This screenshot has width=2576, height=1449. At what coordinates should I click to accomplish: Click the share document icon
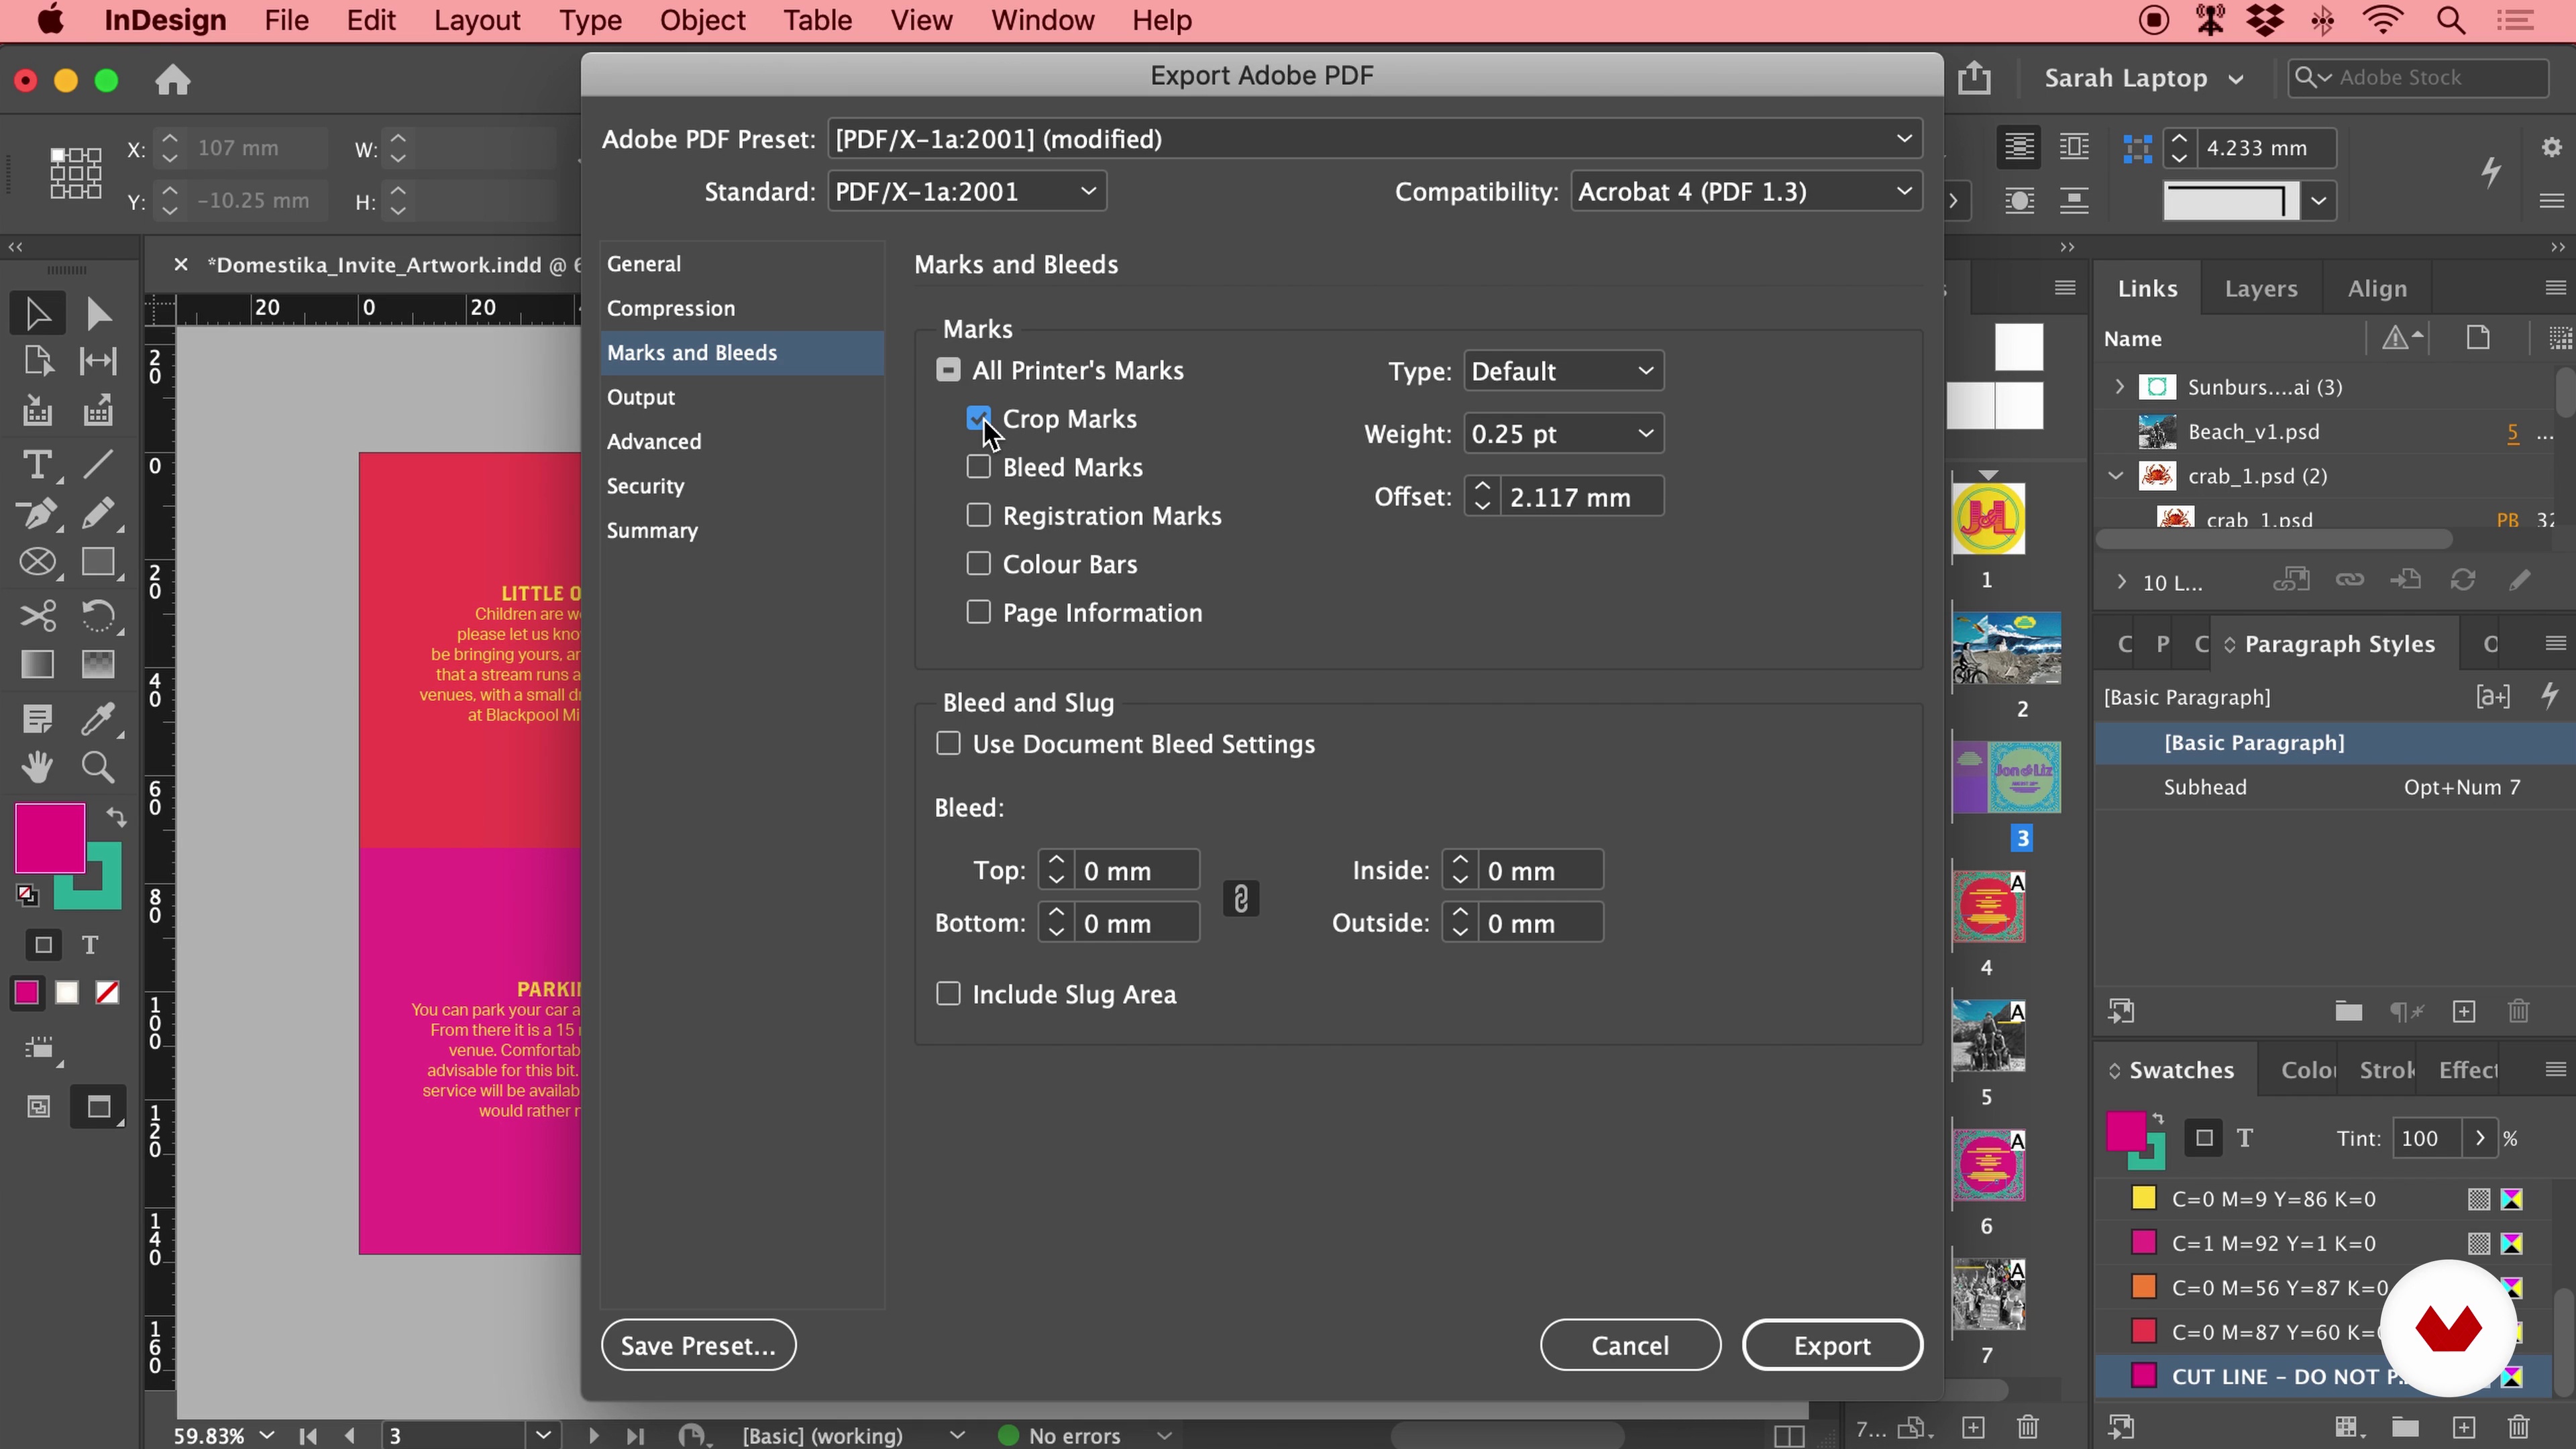click(x=1974, y=78)
